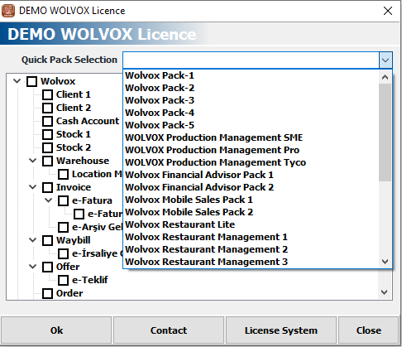Viewport: 402px width, 347px height.
Task: Check the e-İrsaliye checkbox
Action: [x=63, y=253]
